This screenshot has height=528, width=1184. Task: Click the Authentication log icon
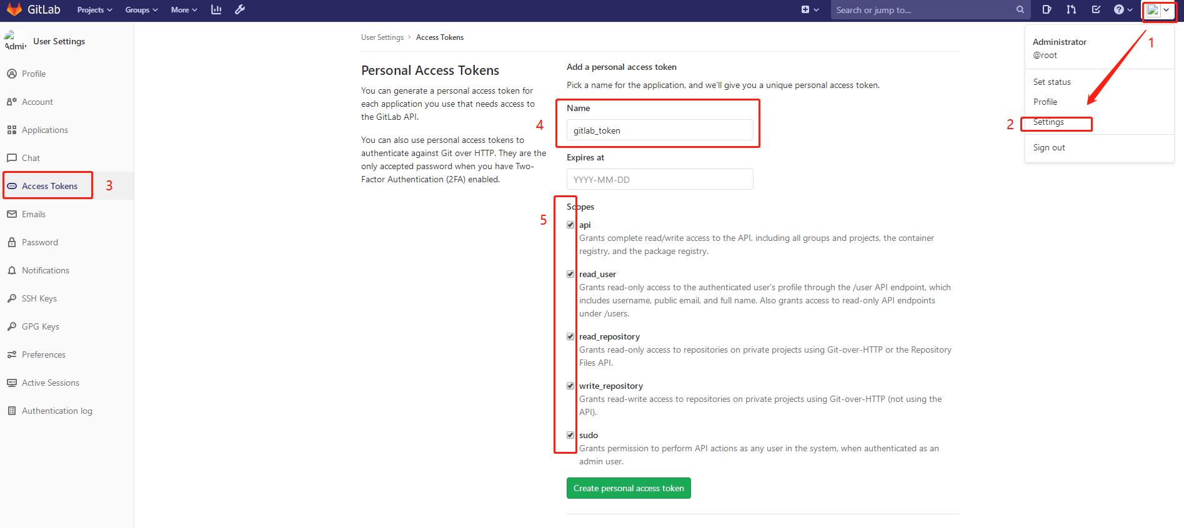[x=11, y=411]
